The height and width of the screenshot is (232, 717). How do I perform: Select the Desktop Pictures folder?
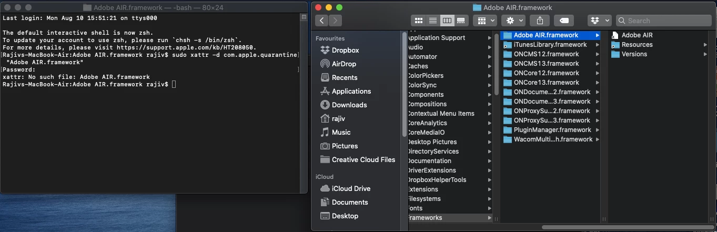point(450,142)
